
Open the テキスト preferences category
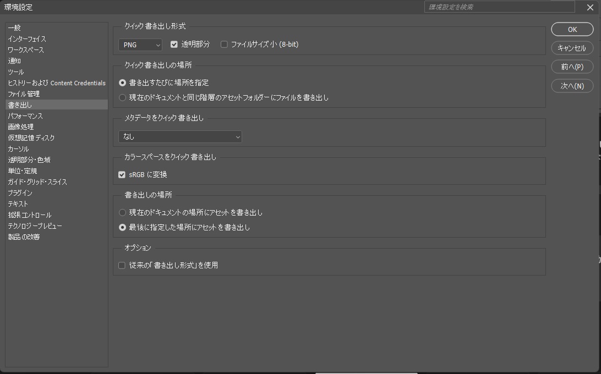point(57,204)
